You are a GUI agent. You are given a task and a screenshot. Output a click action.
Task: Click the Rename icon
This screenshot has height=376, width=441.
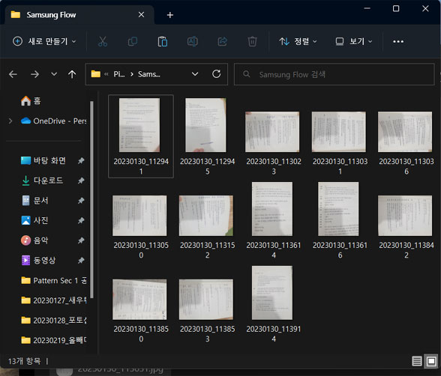click(x=192, y=41)
